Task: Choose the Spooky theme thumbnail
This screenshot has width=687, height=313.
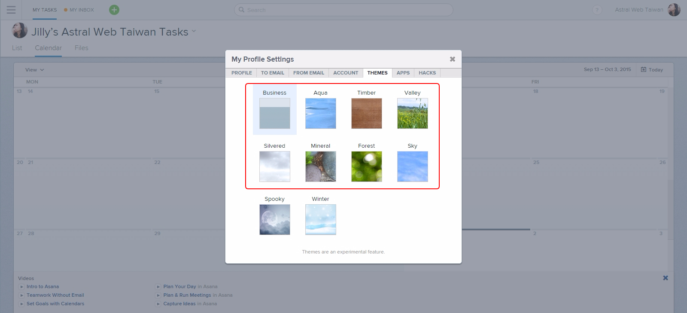Action: (x=274, y=220)
